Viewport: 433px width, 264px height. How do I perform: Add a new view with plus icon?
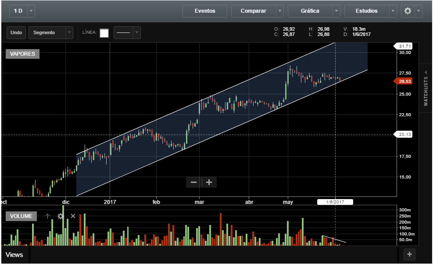click(409, 254)
